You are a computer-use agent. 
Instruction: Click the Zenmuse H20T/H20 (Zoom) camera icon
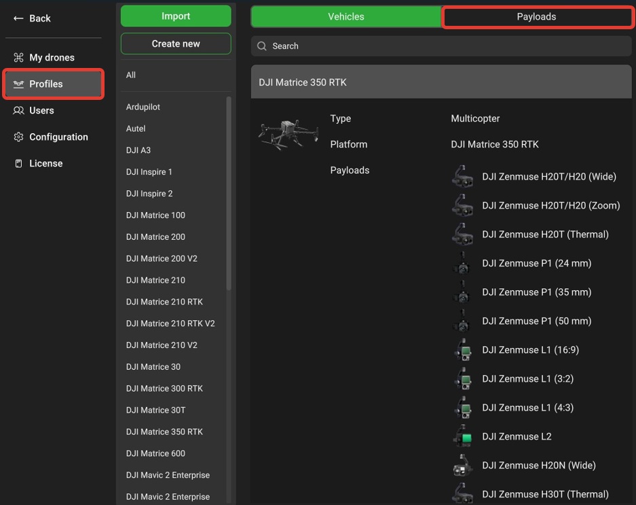tap(463, 205)
